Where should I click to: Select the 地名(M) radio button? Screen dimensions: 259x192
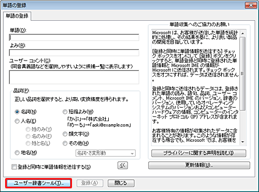click(17, 153)
